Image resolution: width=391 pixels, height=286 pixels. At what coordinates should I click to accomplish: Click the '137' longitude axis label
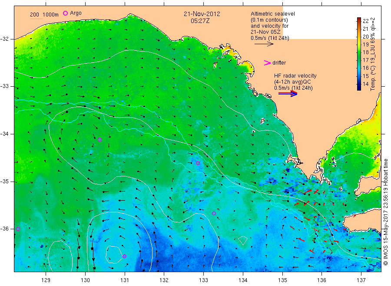[x=361, y=280]
